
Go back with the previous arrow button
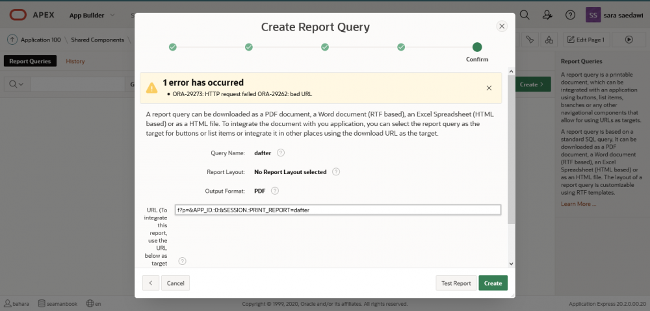151,283
